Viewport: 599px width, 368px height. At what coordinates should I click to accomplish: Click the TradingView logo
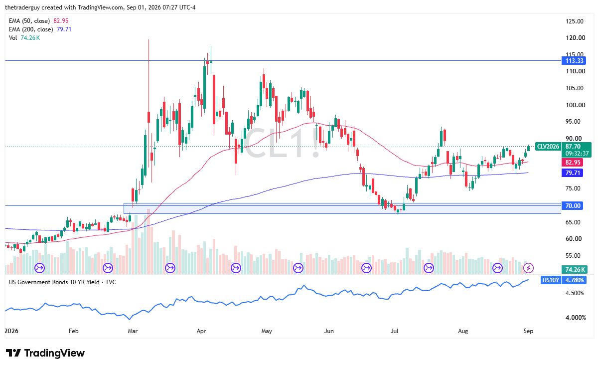45,353
